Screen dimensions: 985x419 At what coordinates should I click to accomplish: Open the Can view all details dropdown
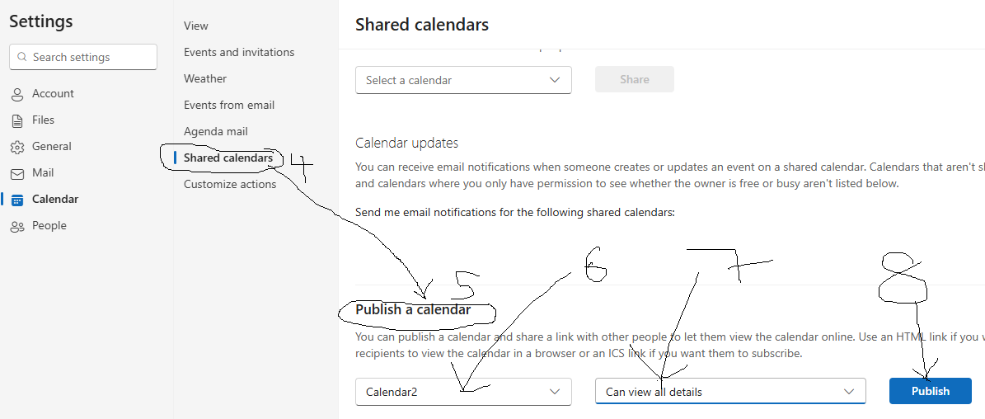(730, 391)
